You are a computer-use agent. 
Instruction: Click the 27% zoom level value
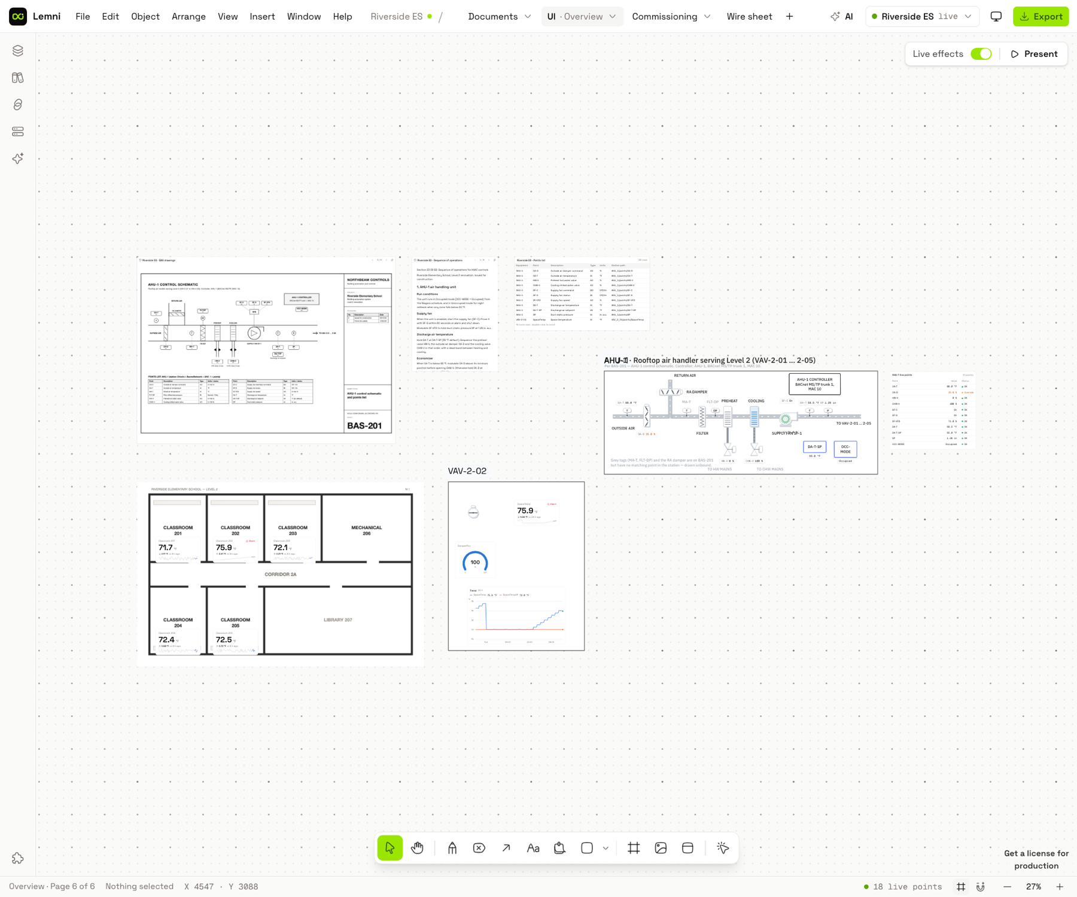(x=1033, y=887)
